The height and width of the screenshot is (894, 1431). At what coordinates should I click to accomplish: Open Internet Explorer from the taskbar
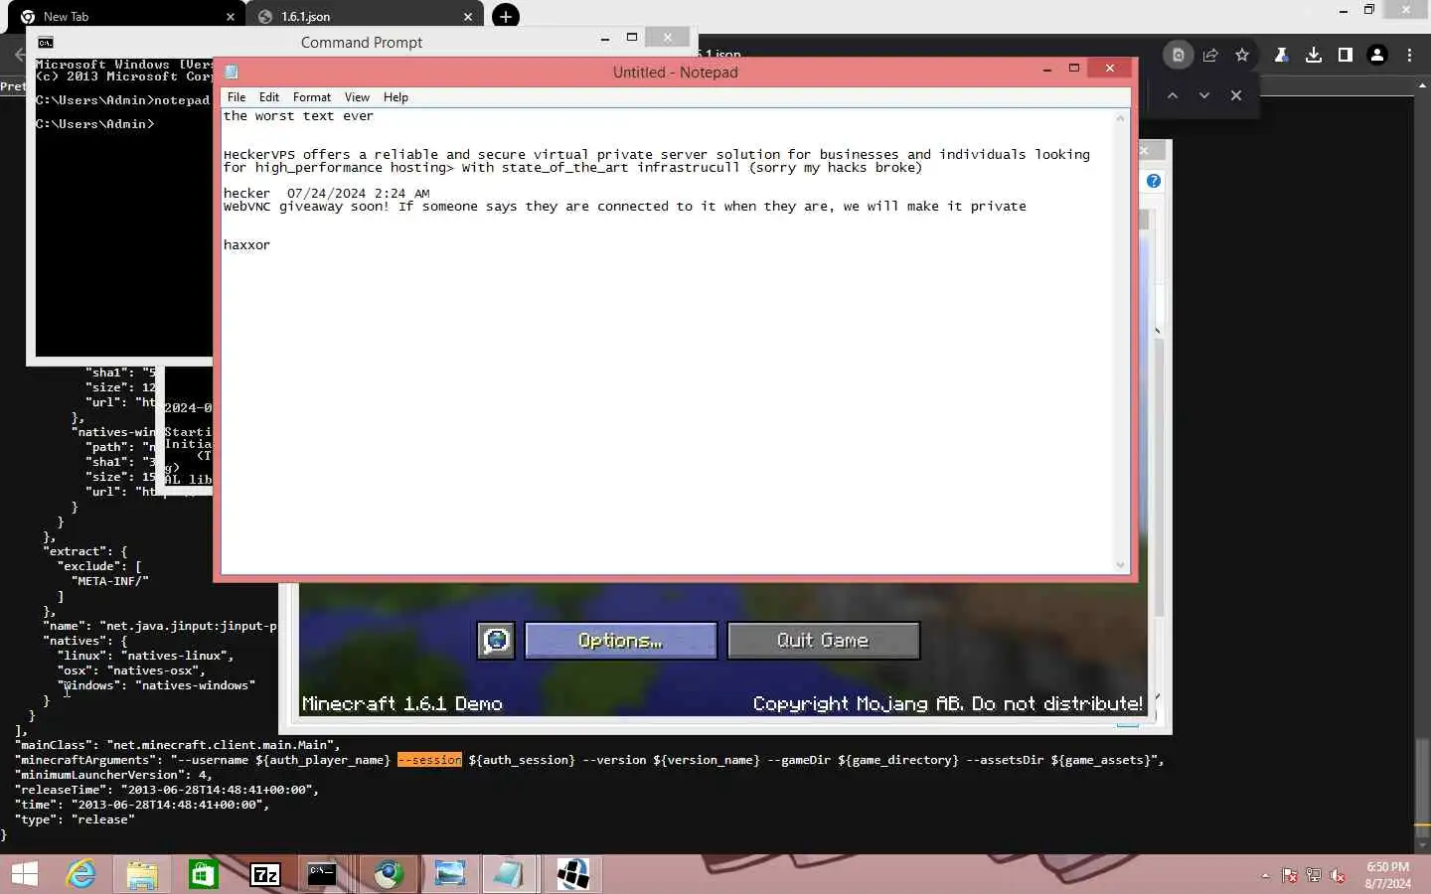pyautogui.click(x=80, y=874)
